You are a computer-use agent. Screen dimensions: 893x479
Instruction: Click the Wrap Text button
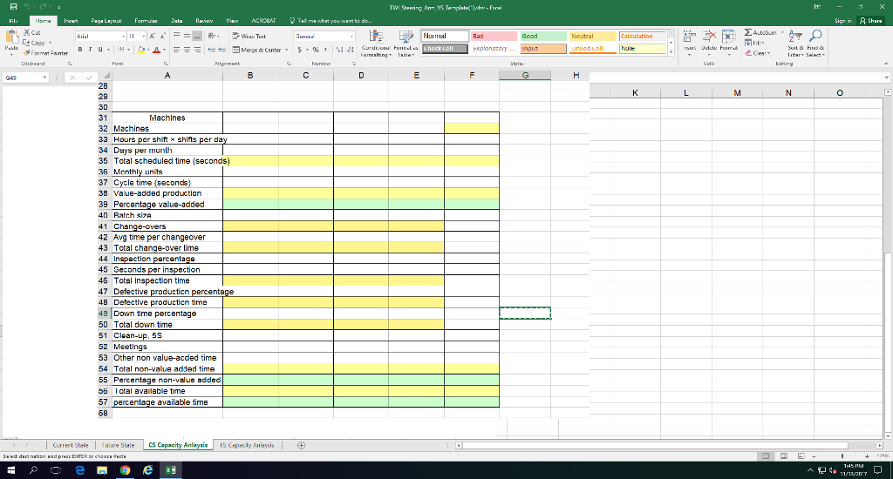click(249, 36)
